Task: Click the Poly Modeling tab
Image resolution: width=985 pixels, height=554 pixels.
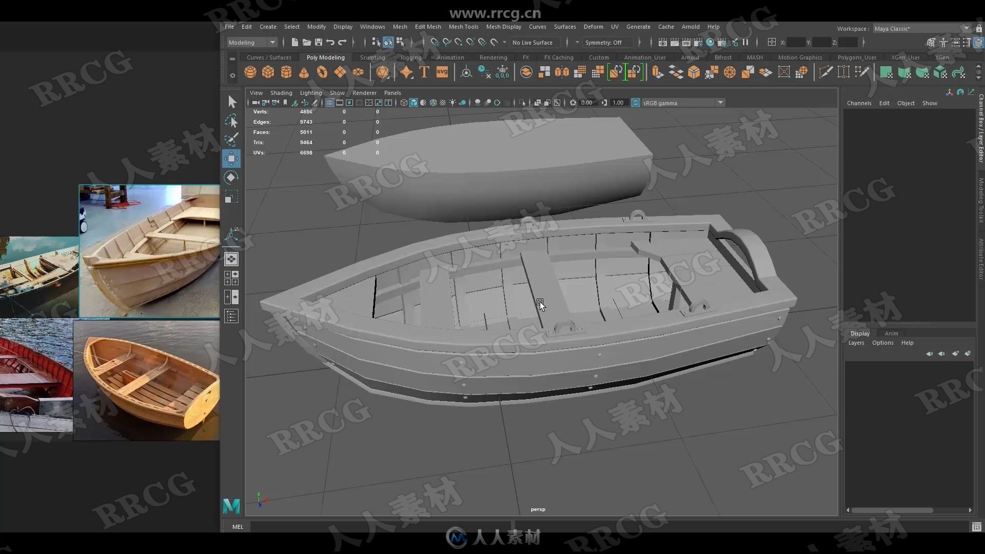Action: [x=325, y=57]
